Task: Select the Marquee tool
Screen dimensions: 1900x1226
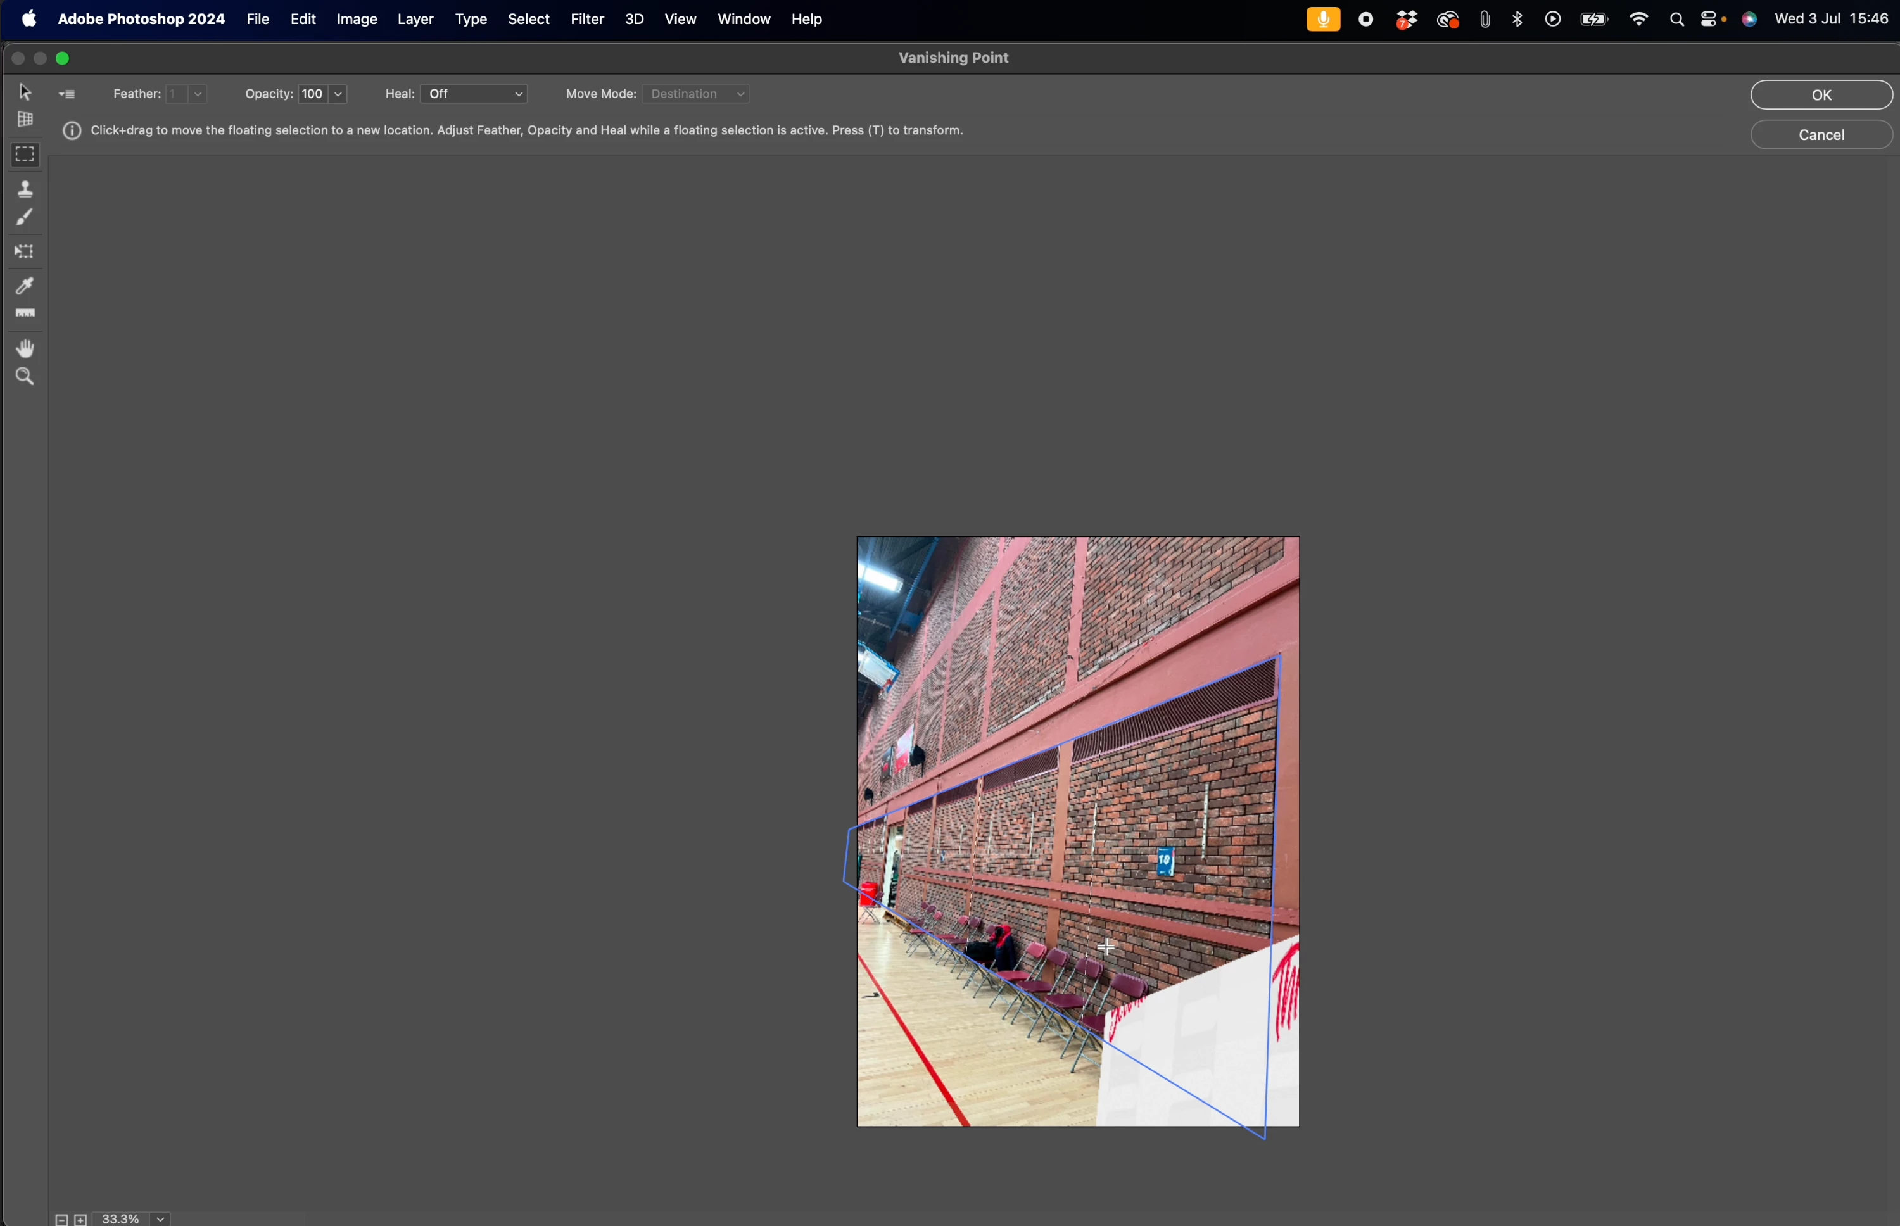Action: pyautogui.click(x=25, y=155)
